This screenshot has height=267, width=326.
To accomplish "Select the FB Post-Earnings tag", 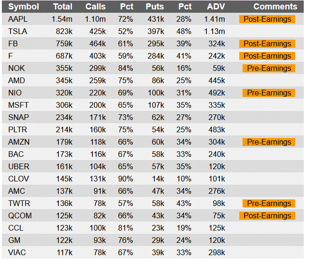I will pyautogui.click(x=267, y=44).
